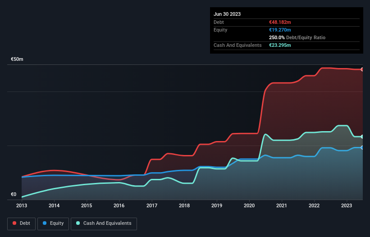Click the Equity label in tooltip
370x237 pixels.
point(220,30)
